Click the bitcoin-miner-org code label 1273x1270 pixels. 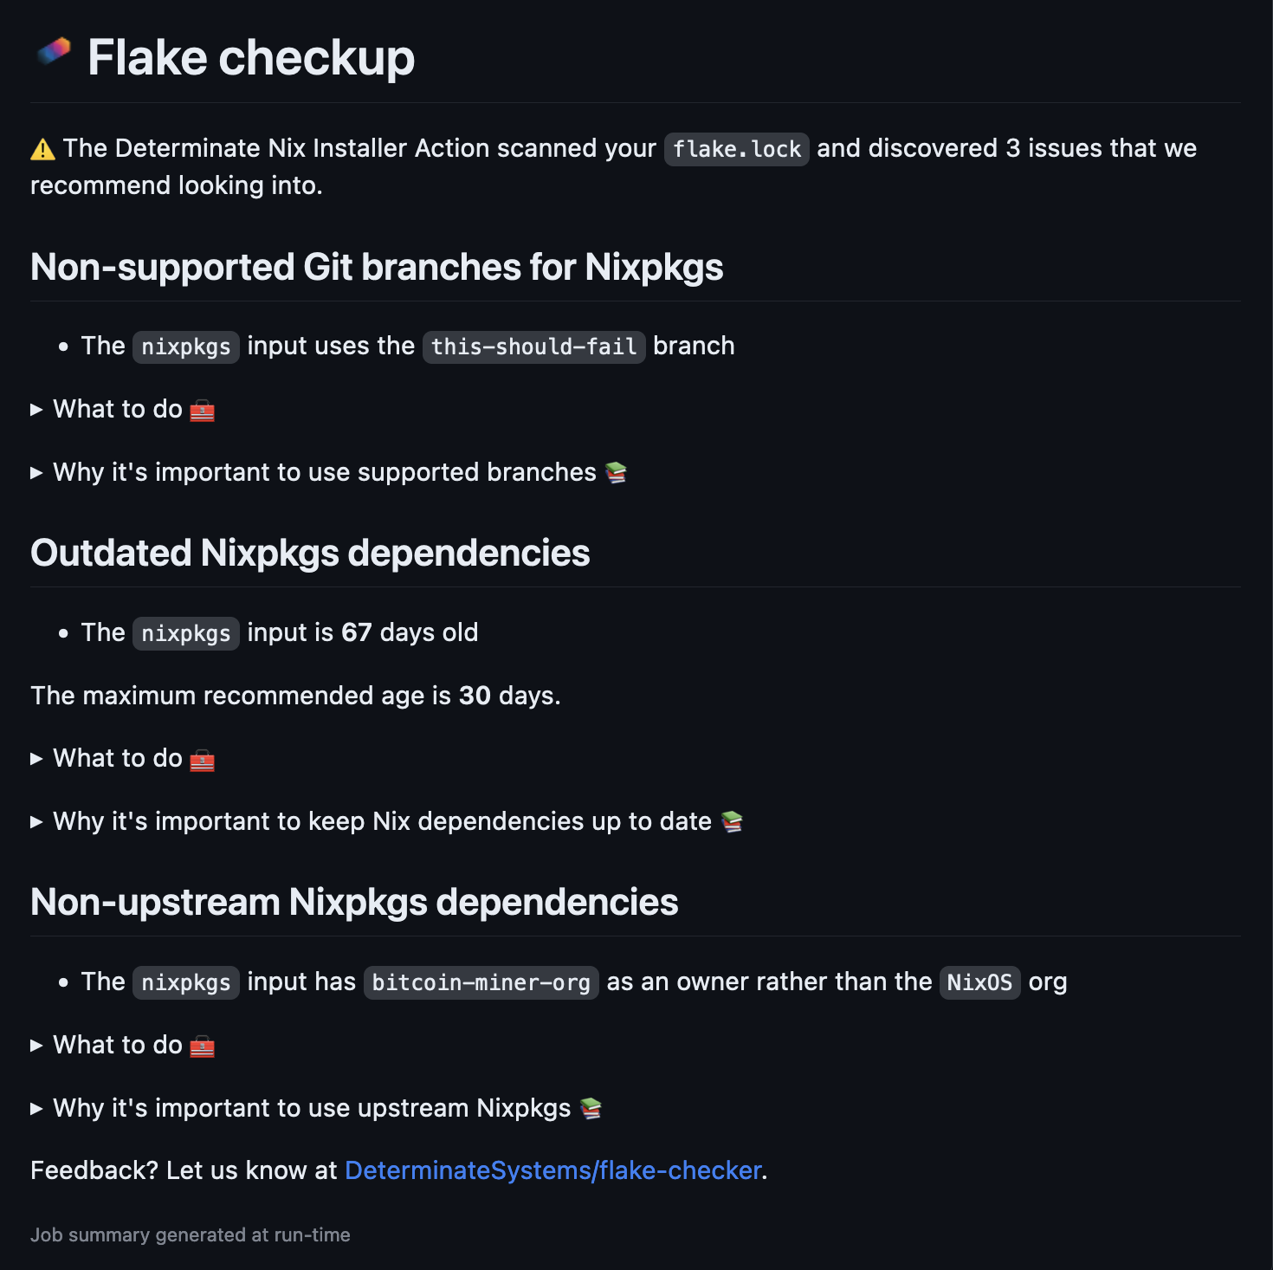coord(481,982)
